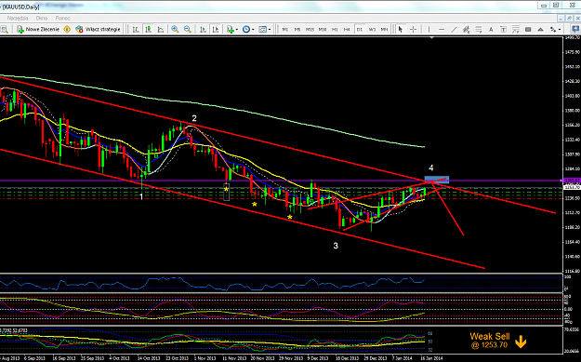The width and height of the screenshot is (581, 362).
Task: Toggle chart auto scroll
Action: [x=203, y=29]
